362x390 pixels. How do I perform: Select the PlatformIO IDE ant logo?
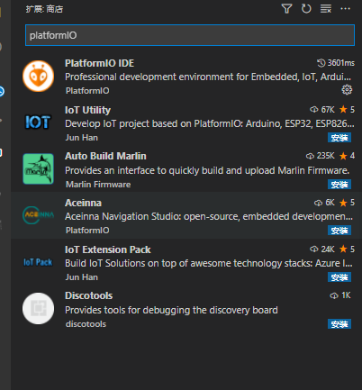pos(38,77)
